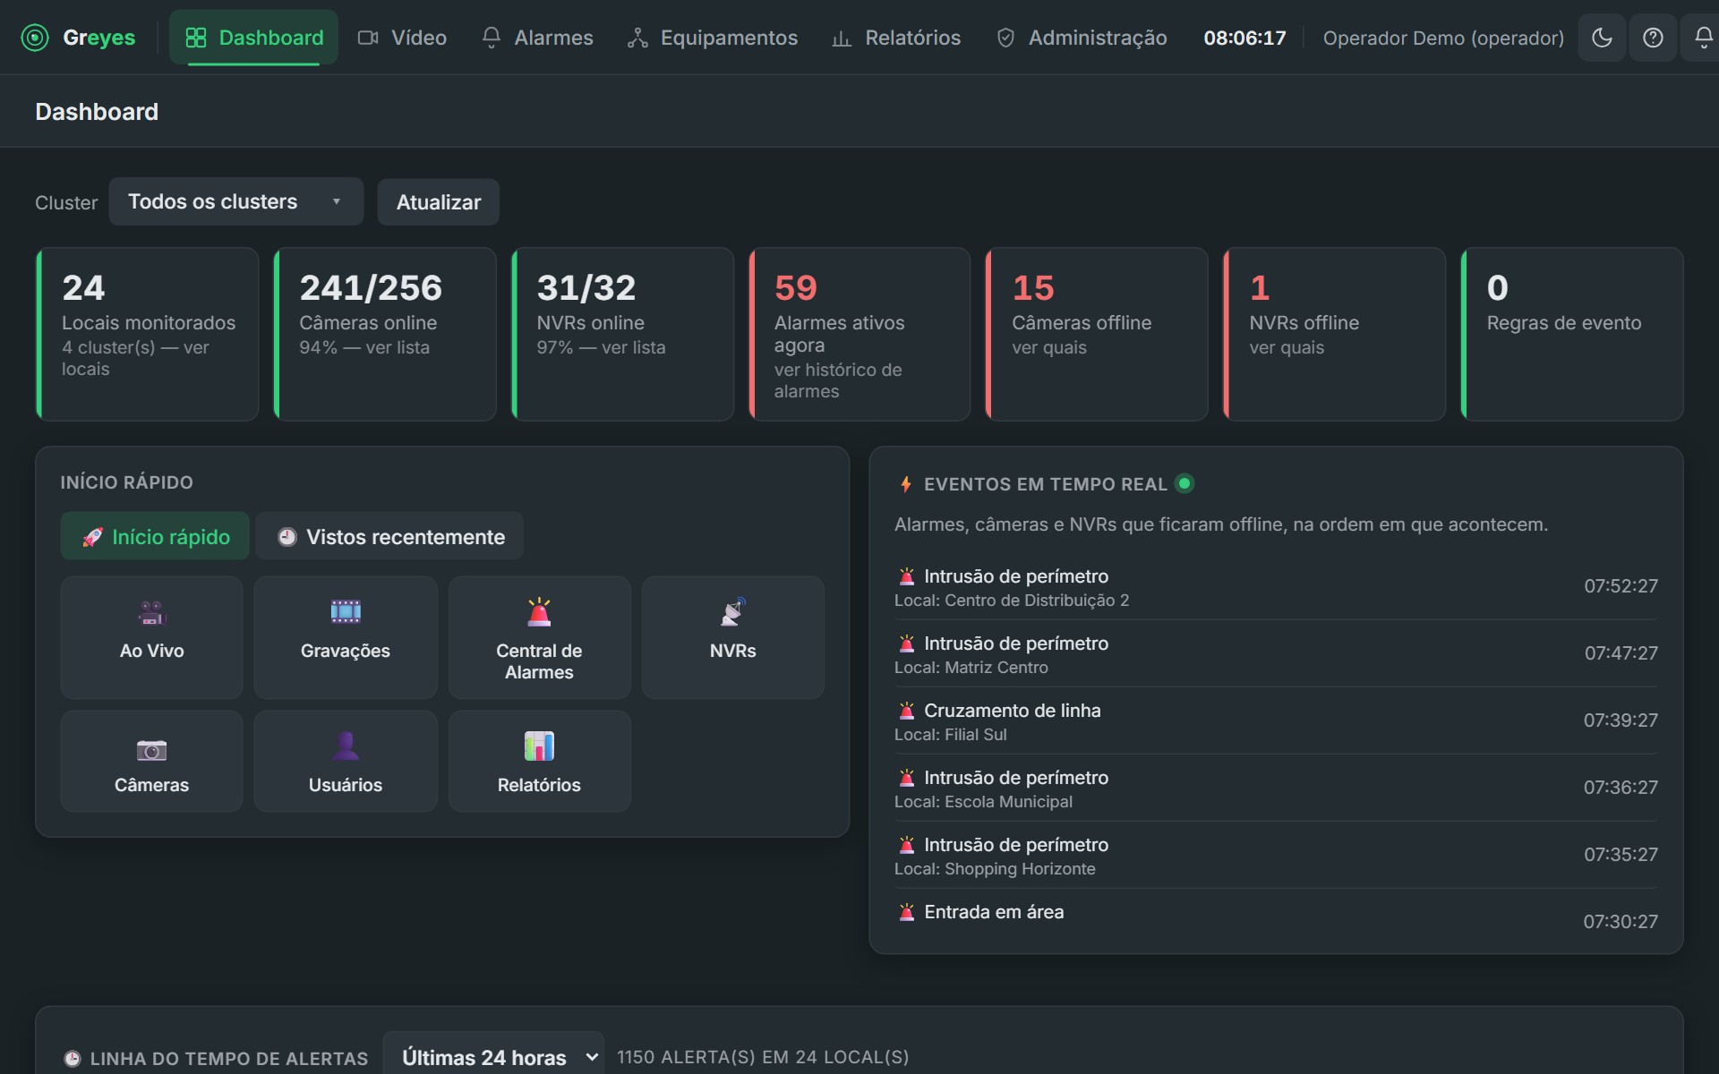
Task: Open the 24 Locais monitorados card
Action: [x=148, y=334]
